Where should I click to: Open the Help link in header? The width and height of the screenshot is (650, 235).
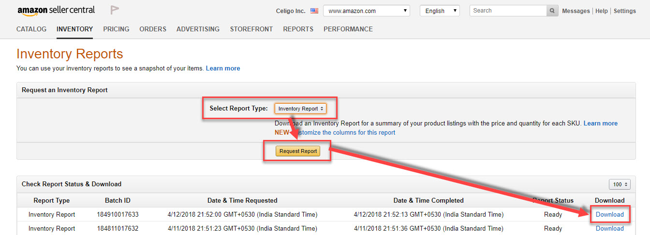(602, 11)
